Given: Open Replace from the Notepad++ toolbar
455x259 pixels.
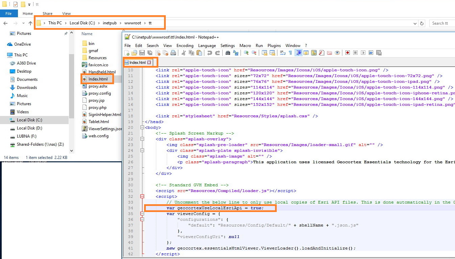Looking at the screenshot, I should (235, 53).
